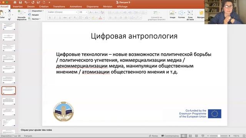Open the Transitions tab
The height and width of the screenshot is (138, 246).
[x=59, y=7]
